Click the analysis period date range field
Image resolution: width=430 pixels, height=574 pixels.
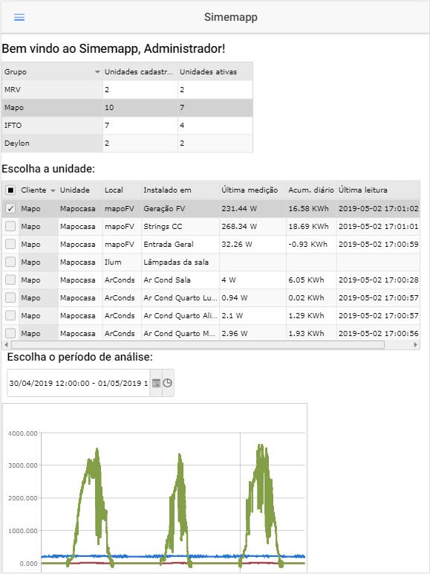pyautogui.click(x=78, y=383)
